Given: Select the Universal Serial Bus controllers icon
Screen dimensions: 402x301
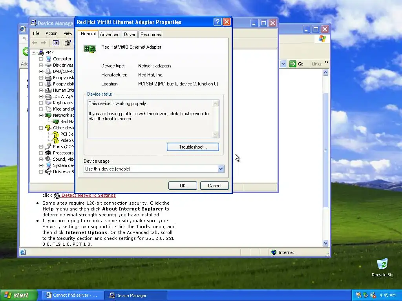Looking at the screenshot, I should (48, 172).
